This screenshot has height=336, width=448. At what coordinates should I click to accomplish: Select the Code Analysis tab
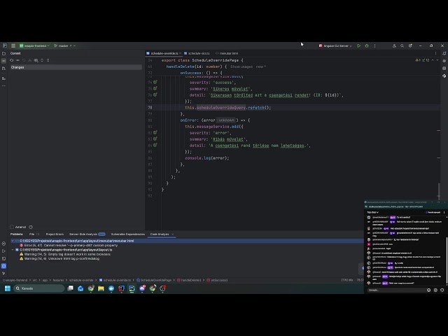pos(160,234)
